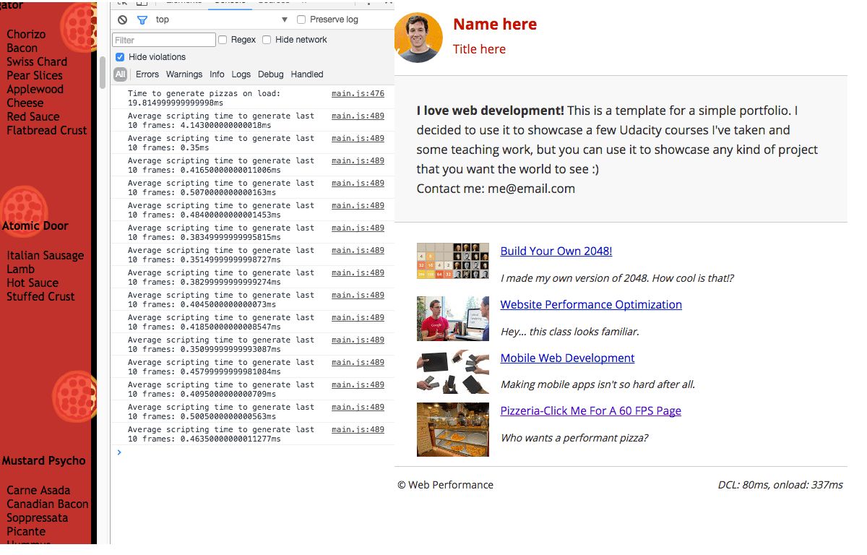
Task: Click 'I made my own version of 2048' caption
Action: 617,278
